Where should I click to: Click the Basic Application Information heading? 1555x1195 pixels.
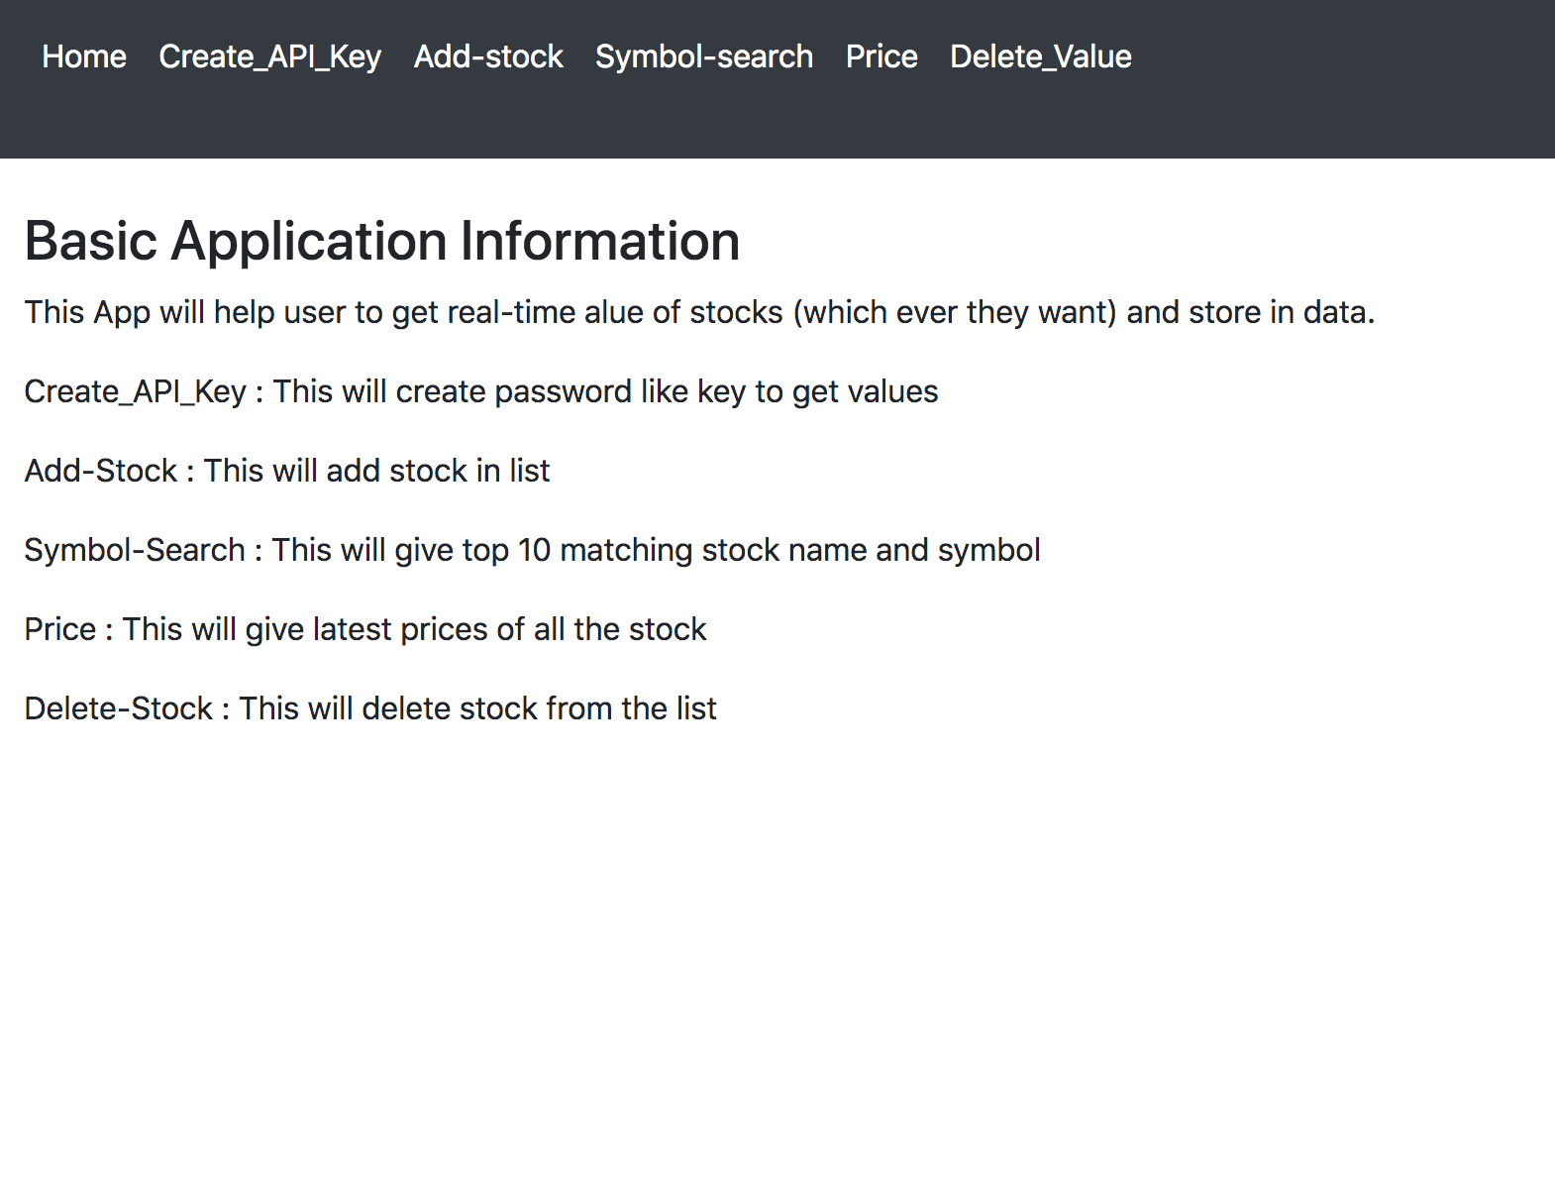pos(382,241)
